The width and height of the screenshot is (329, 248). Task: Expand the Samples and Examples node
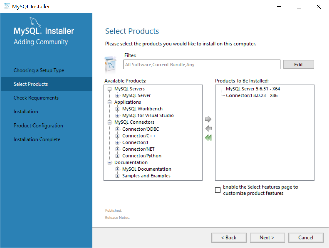[x=117, y=176]
